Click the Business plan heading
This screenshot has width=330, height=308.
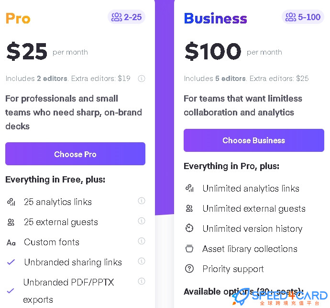(216, 18)
